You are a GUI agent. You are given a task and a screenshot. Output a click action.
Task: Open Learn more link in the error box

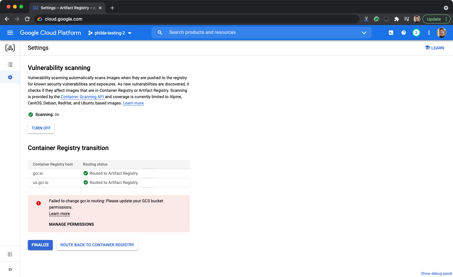pyautogui.click(x=59, y=214)
